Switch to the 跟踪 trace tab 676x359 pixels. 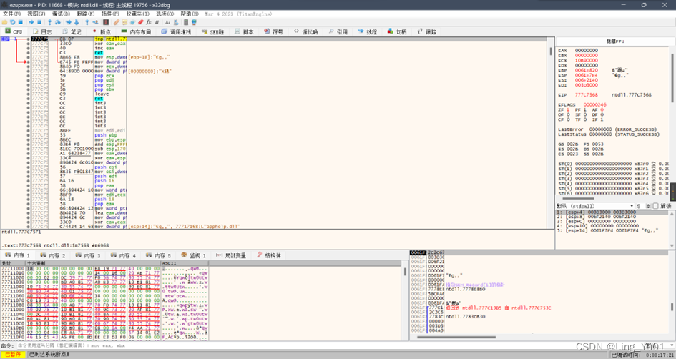[x=427, y=31]
